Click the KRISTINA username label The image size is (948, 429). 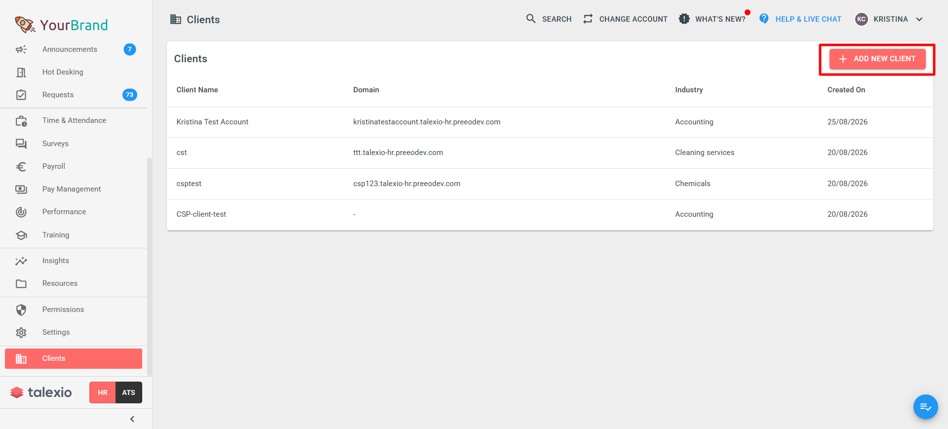(x=891, y=19)
